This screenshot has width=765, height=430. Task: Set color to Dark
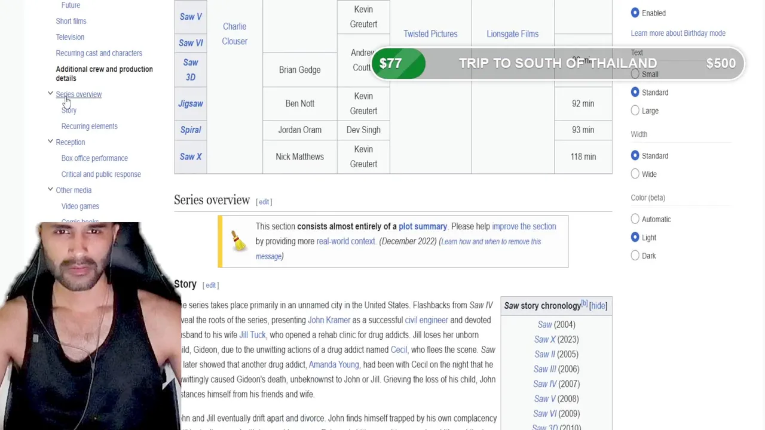pyautogui.click(x=635, y=256)
